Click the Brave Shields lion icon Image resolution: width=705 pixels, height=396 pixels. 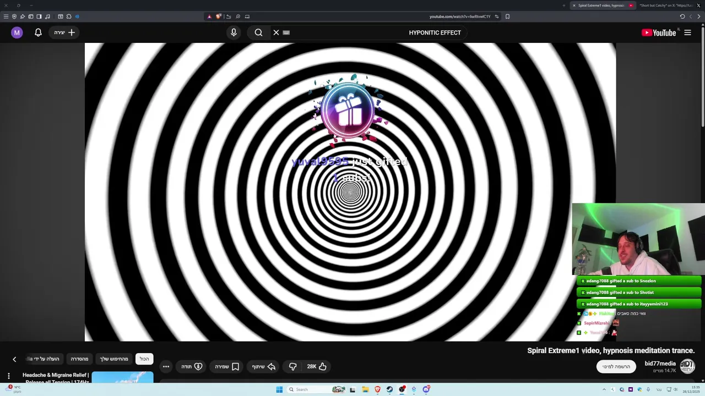pyautogui.click(x=219, y=16)
